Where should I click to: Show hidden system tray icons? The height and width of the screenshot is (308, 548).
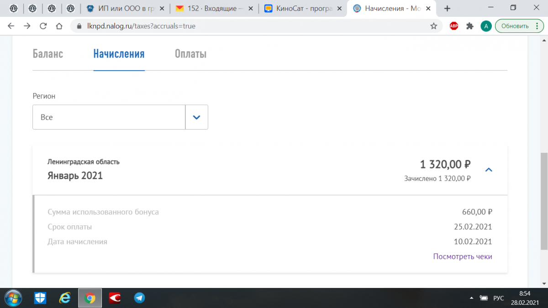[471, 298]
